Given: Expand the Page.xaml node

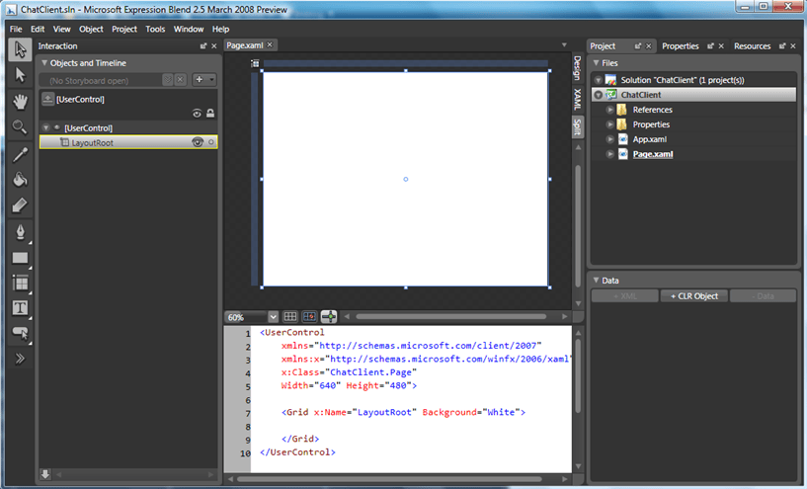Looking at the screenshot, I should [x=609, y=154].
